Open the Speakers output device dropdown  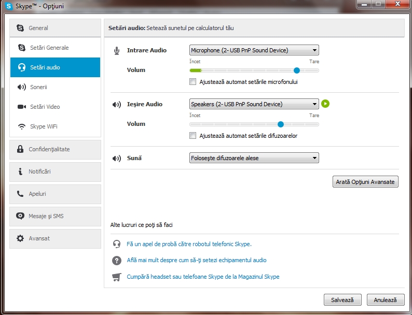(254, 104)
